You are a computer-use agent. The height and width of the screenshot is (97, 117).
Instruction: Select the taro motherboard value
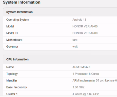tap(75, 40)
